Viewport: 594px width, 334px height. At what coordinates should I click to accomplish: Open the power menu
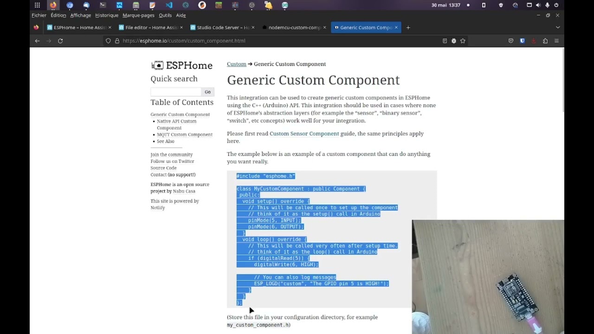point(556,5)
